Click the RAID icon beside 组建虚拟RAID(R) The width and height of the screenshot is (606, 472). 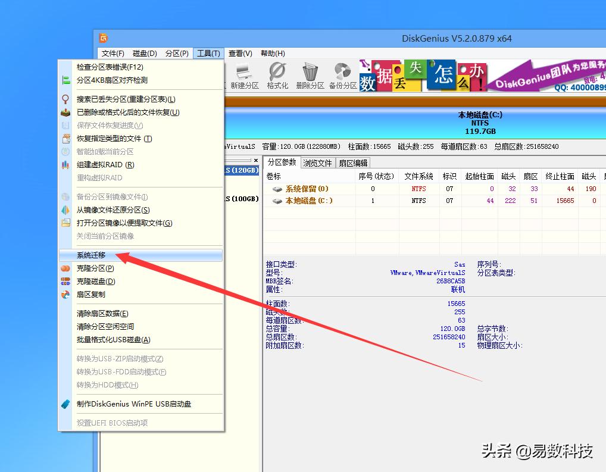[x=65, y=165]
